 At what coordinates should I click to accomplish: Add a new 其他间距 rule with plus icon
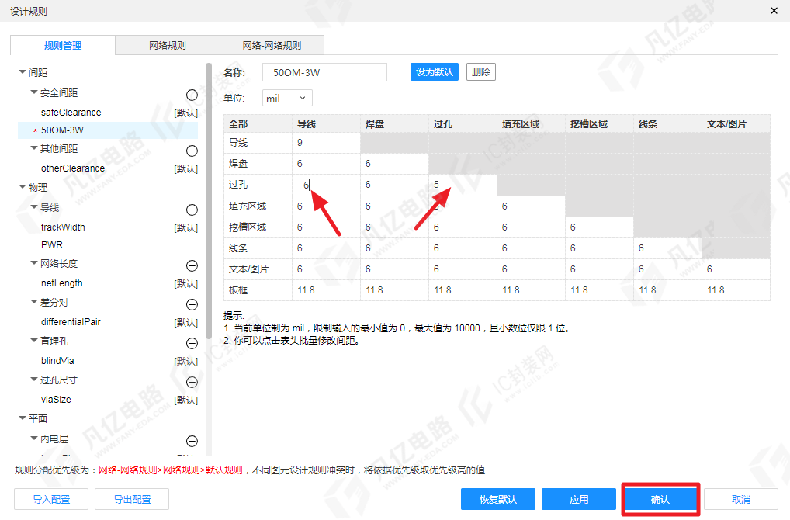(x=192, y=151)
